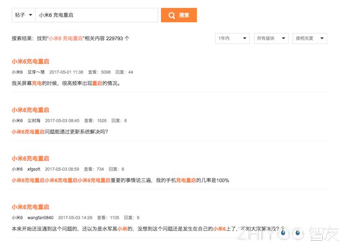Click author name 尘封海

[34, 120]
